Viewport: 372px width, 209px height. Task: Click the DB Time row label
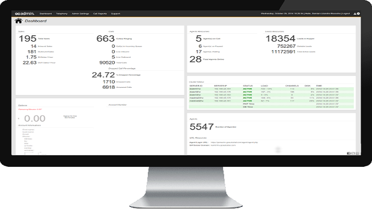[x=248, y=107]
